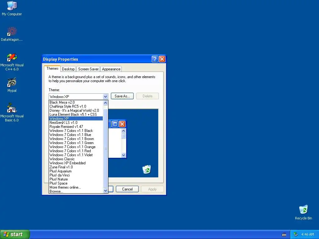Select Browse... entry in theme list
This screenshot has width=319, height=239.
coord(76,191)
